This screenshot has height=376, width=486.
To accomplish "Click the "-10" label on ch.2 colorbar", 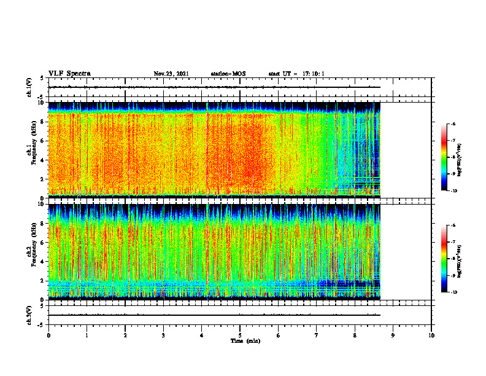I will coord(453,292).
